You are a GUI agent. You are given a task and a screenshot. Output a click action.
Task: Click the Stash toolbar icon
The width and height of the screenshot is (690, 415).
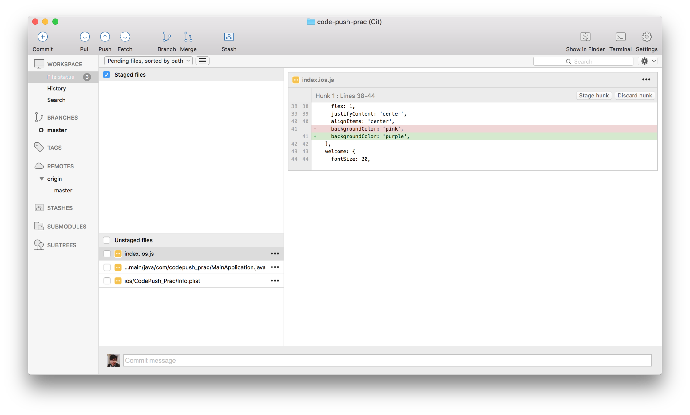[x=229, y=37]
